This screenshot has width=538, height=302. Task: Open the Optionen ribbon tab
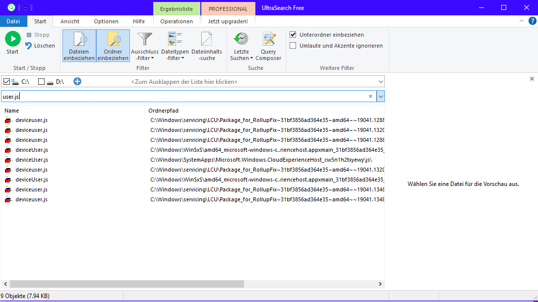(x=106, y=21)
